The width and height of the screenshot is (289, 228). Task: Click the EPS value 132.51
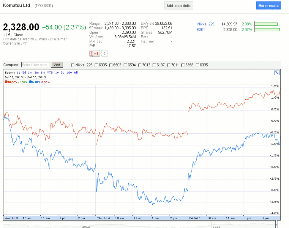click(167, 28)
